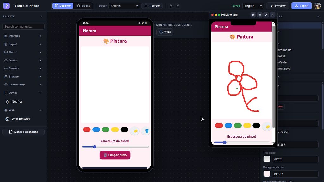The height and width of the screenshot is (182, 324).
Task: Open preview in external window arrow icon
Action: (x=266, y=15)
